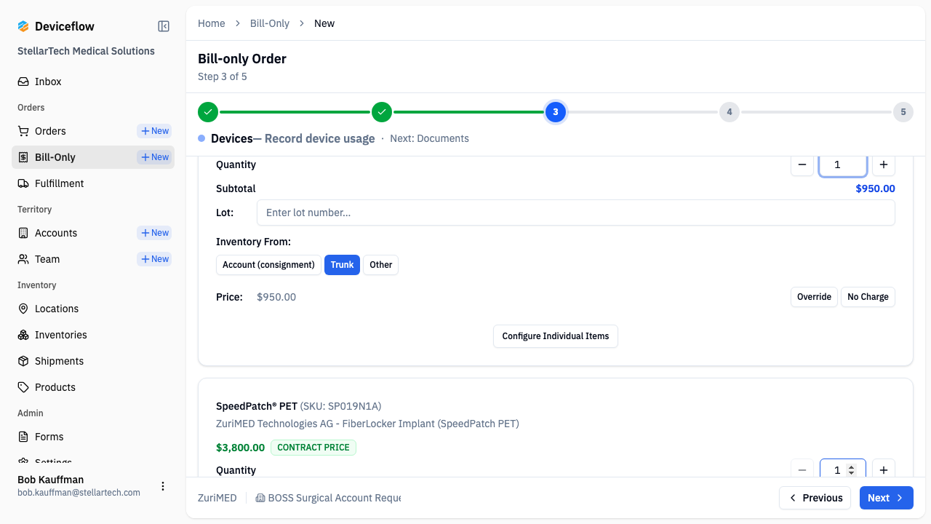The image size is (931, 524).
Task: Proceed with the Next button
Action: coord(886,498)
